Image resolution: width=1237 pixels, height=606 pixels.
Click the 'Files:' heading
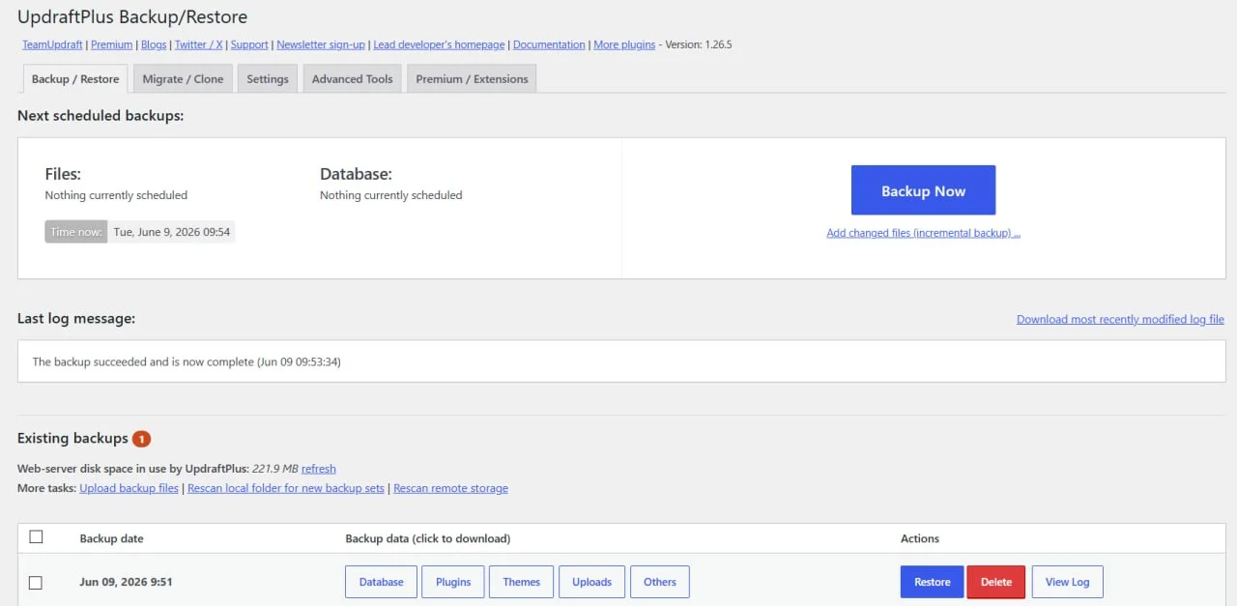(x=63, y=175)
